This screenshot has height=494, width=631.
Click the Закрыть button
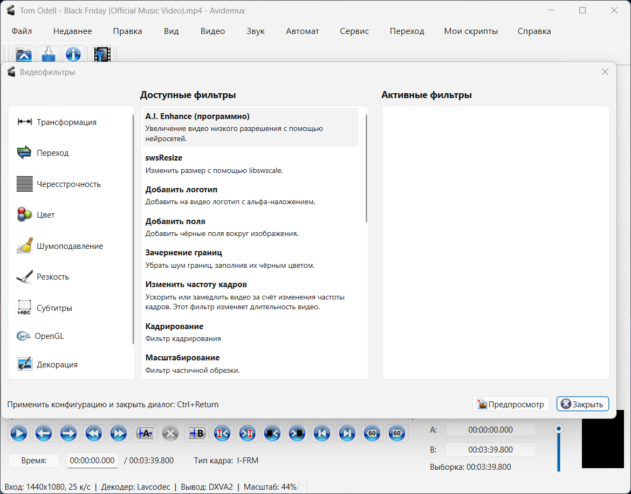coord(582,404)
